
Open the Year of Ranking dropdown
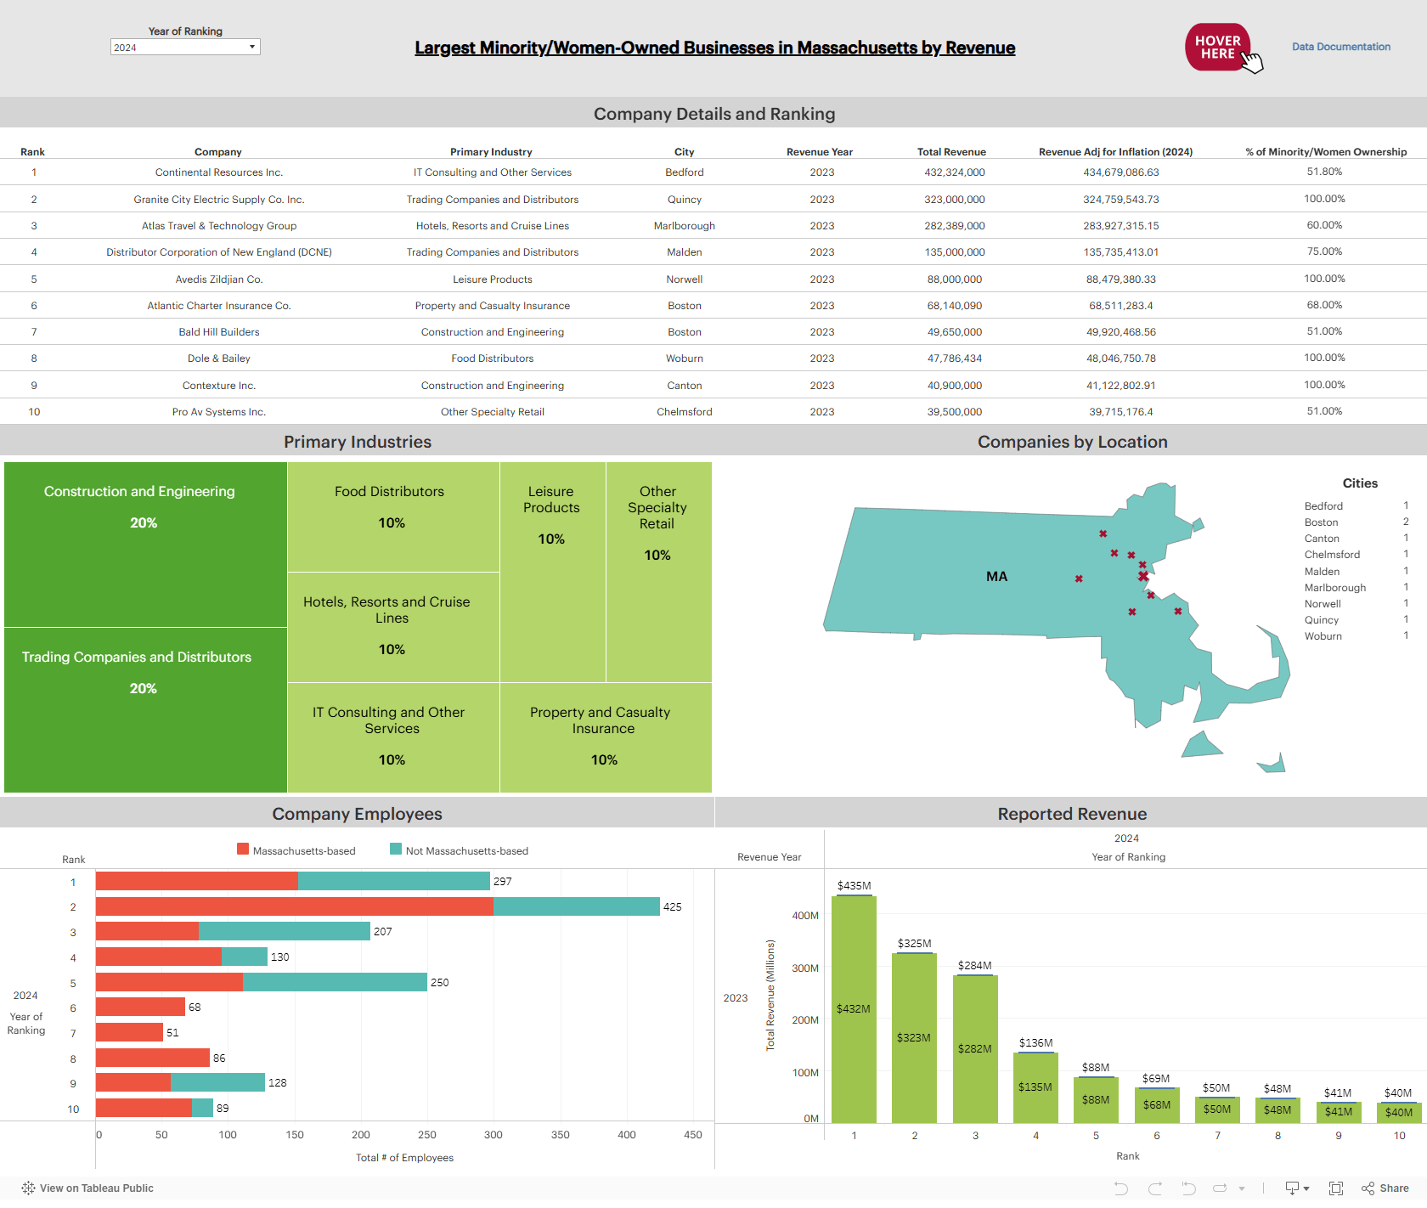tap(185, 48)
